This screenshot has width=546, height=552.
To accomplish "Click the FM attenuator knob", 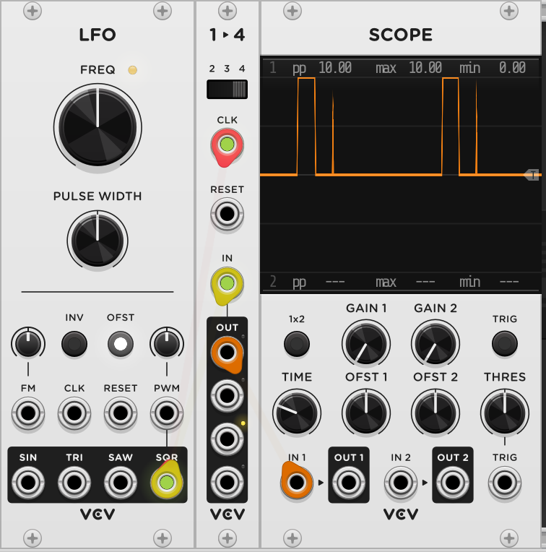I will [x=28, y=343].
